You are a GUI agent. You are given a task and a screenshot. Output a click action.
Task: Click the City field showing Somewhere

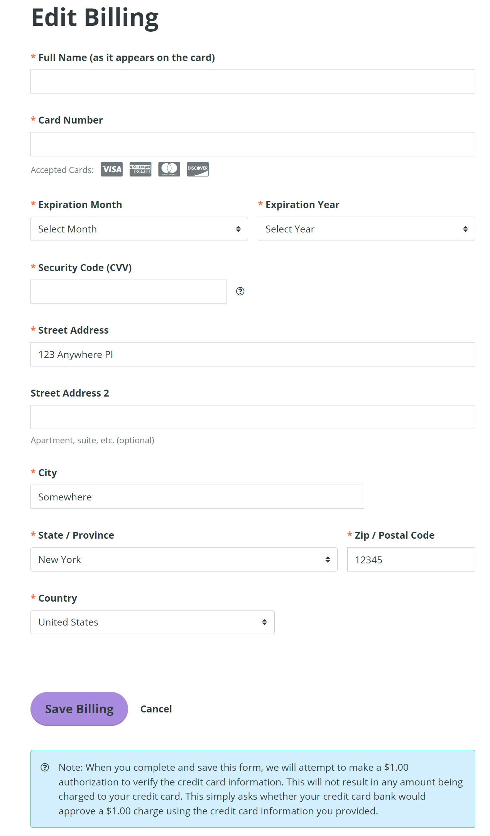point(197,497)
